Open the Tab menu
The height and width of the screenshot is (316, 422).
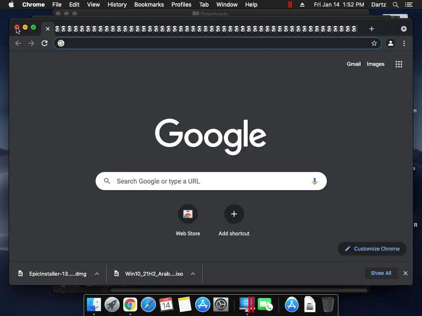point(204,5)
